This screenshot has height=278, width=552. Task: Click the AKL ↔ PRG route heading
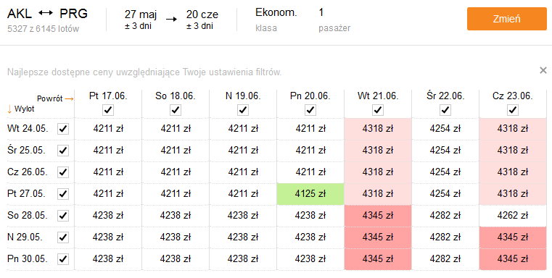[x=48, y=14]
